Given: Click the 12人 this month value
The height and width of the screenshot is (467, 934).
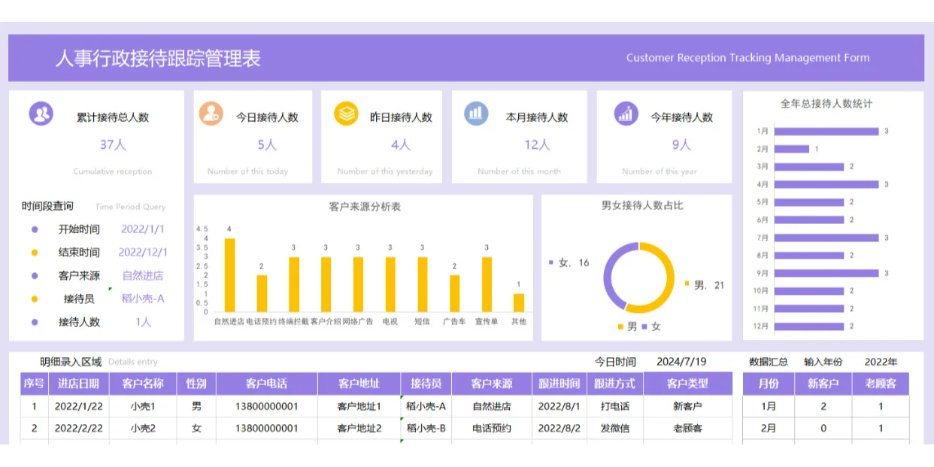Looking at the screenshot, I should pos(537,144).
